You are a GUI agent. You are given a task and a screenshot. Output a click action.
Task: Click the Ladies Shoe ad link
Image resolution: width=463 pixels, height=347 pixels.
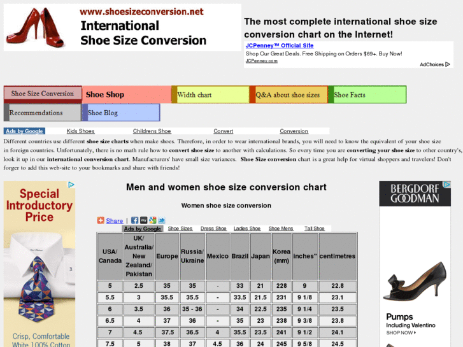247,229
